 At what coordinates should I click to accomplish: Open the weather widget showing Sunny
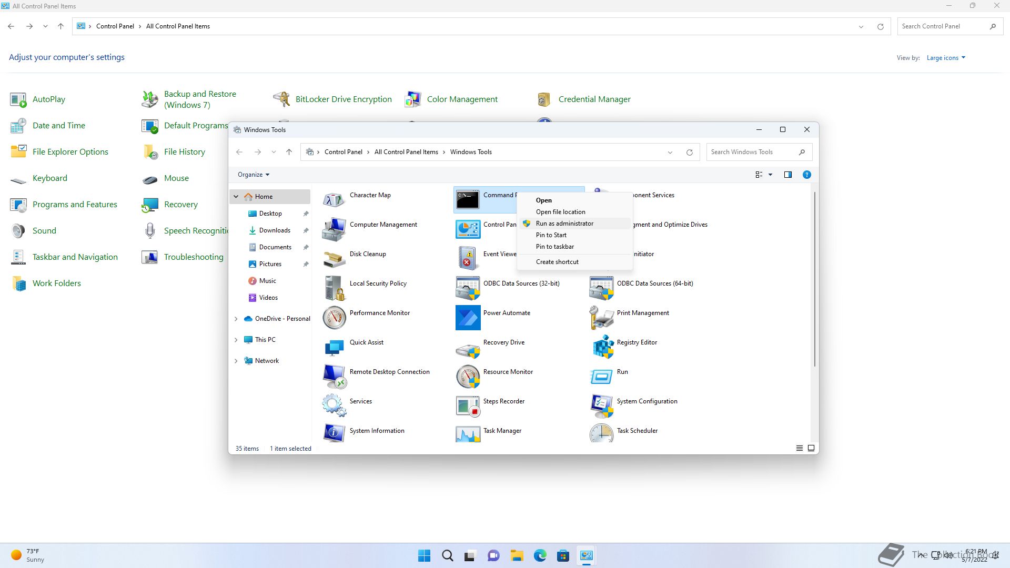[28, 556]
